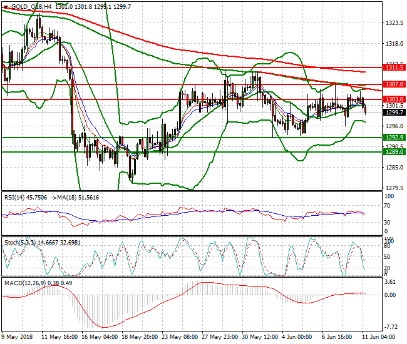The height and width of the screenshot is (344, 407).
Task: Select the green horizontal line at 1292.9
Action: point(192,138)
